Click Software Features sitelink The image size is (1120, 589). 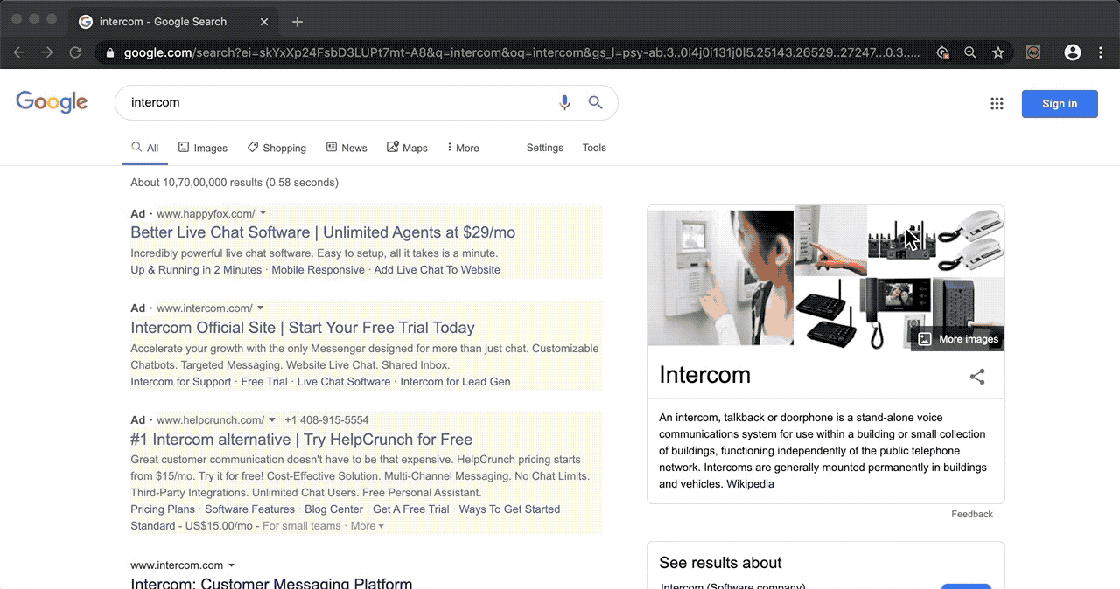(249, 509)
